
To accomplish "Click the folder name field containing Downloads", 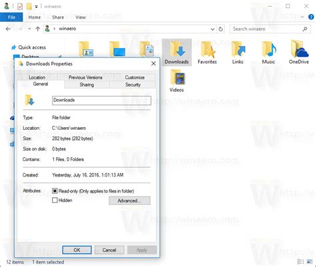I will pos(101,101).
